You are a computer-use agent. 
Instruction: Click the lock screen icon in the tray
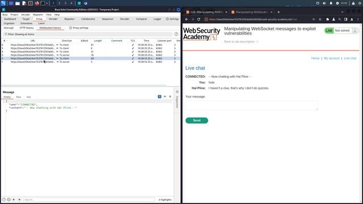[353, 3]
